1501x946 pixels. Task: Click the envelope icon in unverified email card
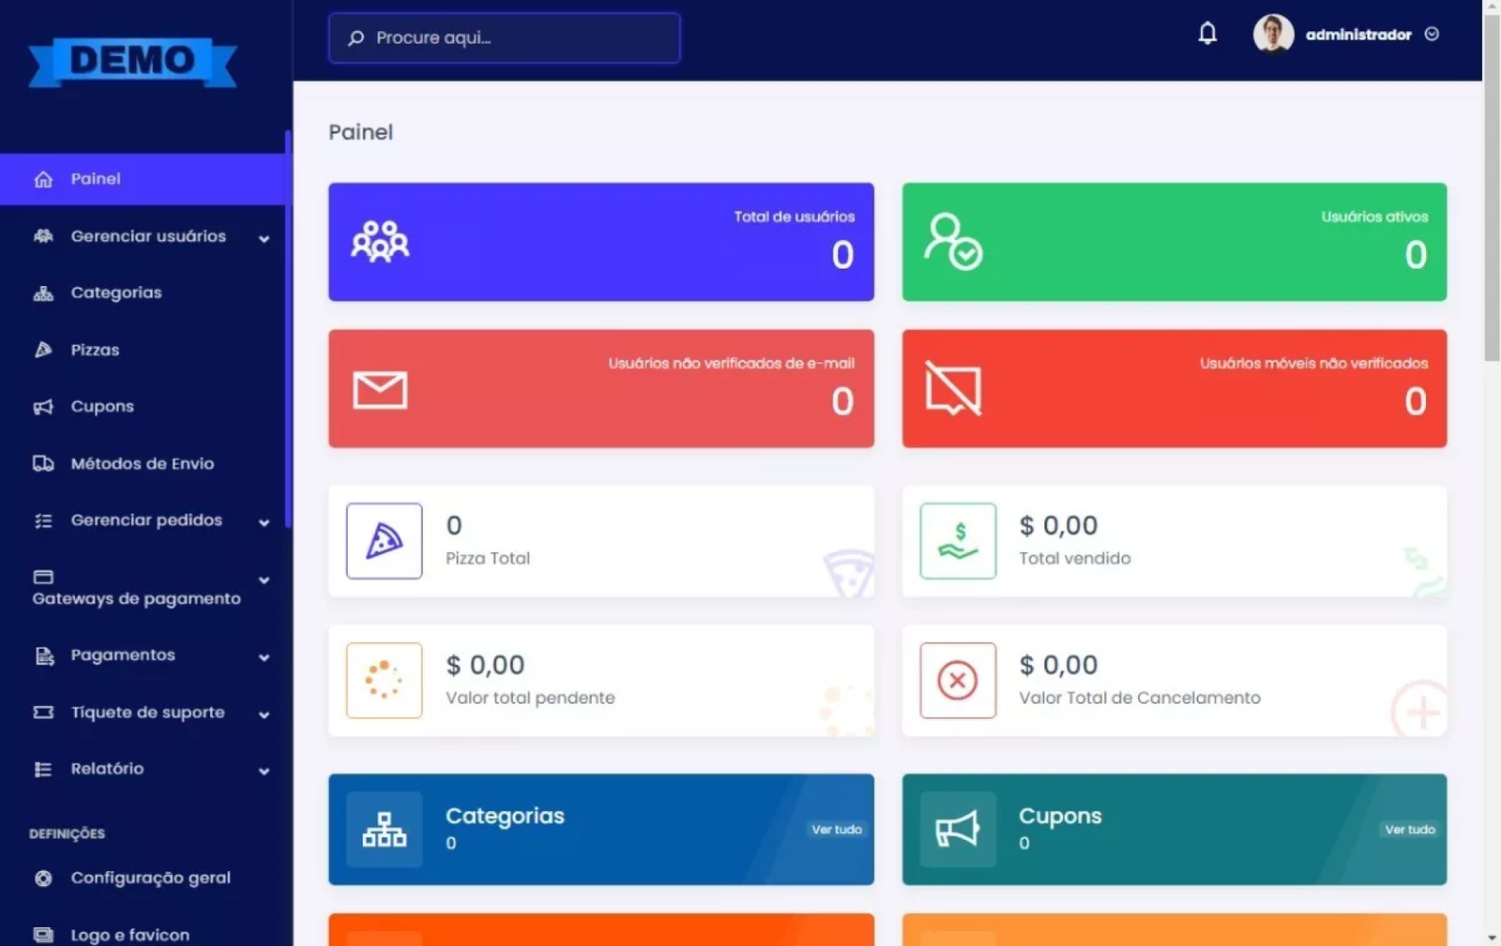coord(380,390)
